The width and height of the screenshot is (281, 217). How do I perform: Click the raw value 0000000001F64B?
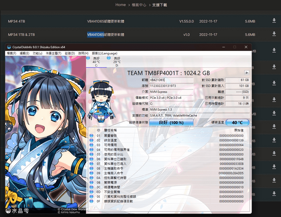pos(231,159)
